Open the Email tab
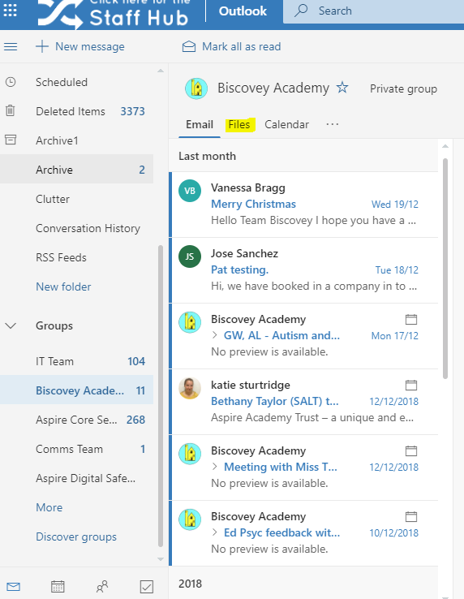 click(x=200, y=124)
